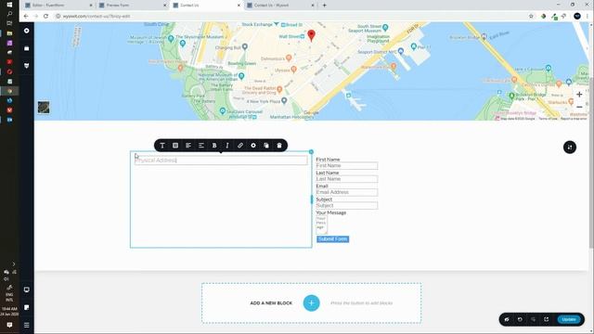Delete the block with the trash icon
This screenshot has height=334, width=594.
coord(279,146)
